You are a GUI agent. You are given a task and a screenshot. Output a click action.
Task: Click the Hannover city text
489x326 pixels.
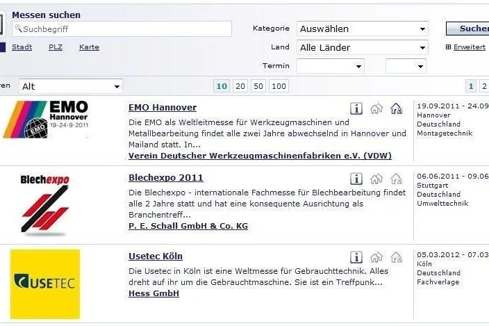click(433, 115)
